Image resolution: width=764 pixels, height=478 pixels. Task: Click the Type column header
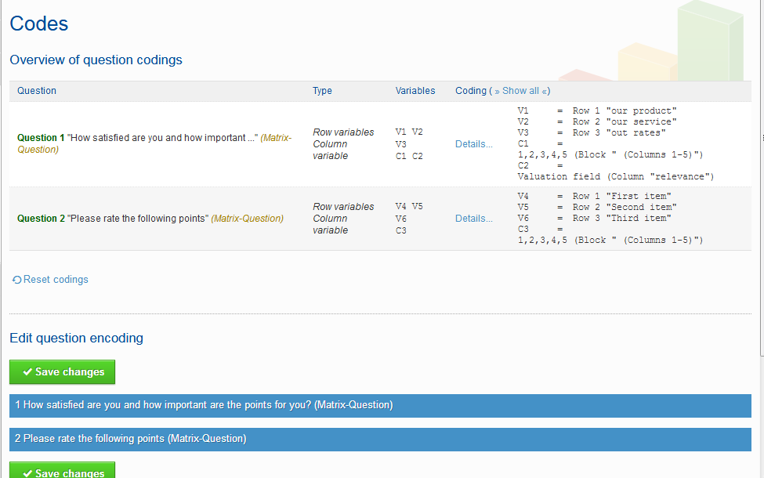322,91
